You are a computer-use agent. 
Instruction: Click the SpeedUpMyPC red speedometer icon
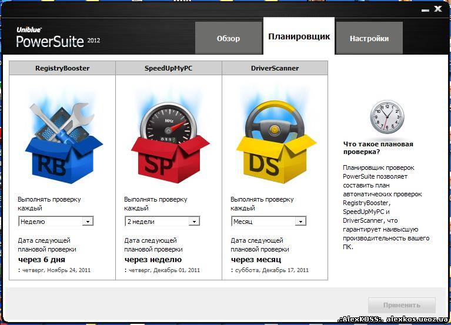pyautogui.click(x=171, y=143)
